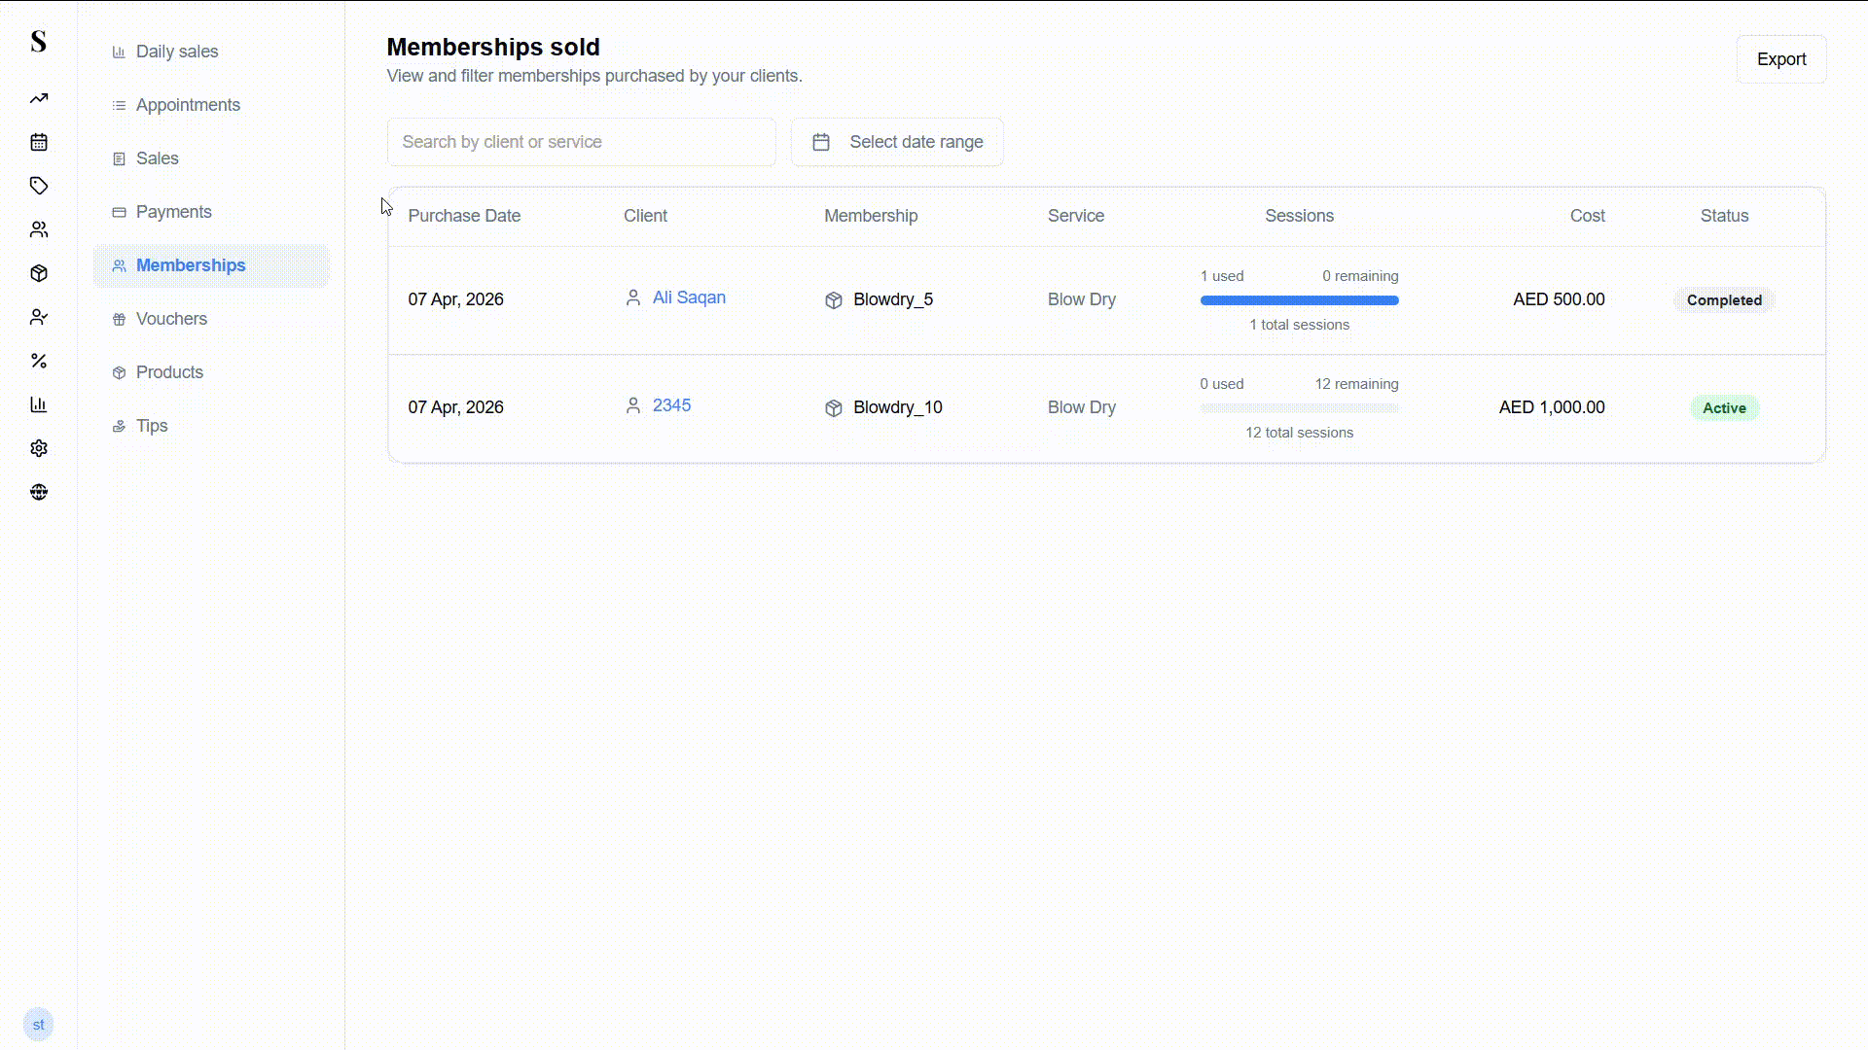Open the Vouchers menu item
This screenshot has height=1050, width=1868.
171,319
